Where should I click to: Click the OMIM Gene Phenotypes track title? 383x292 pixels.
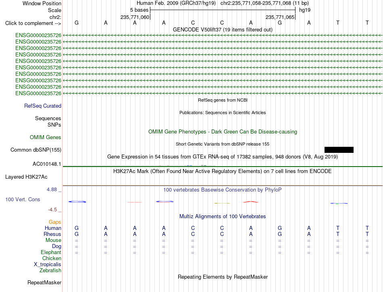pyautogui.click(x=223, y=132)
